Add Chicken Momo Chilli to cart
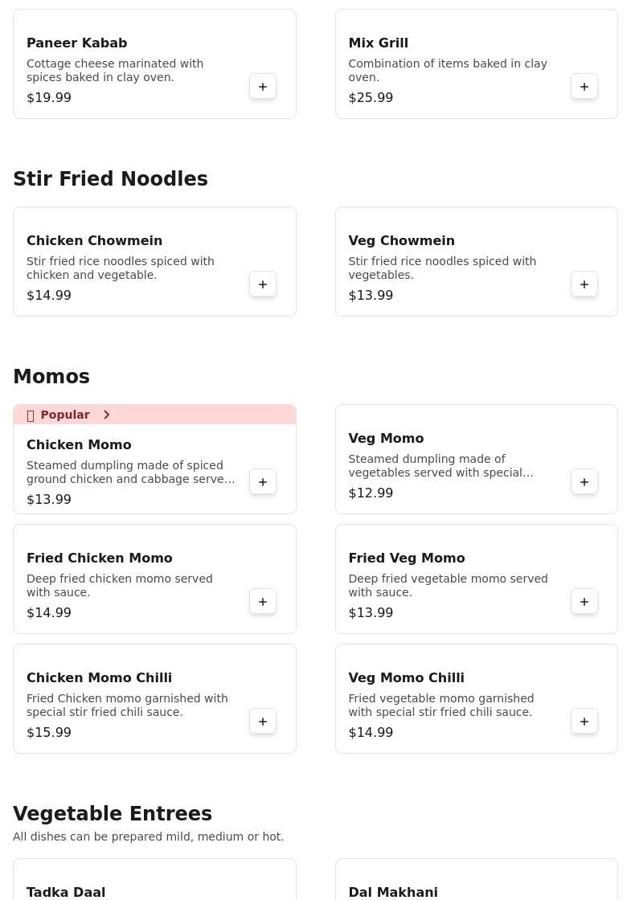This screenshot has width=631, height=900. point(263,722)
